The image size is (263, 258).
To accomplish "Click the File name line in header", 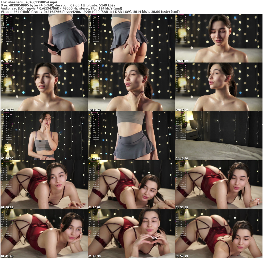I will click(x=29, y=2).
